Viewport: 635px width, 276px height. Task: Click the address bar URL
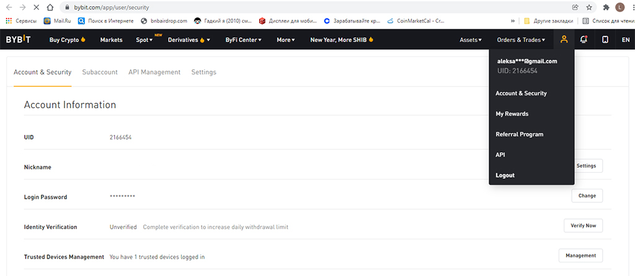click(x=112, y=7)
